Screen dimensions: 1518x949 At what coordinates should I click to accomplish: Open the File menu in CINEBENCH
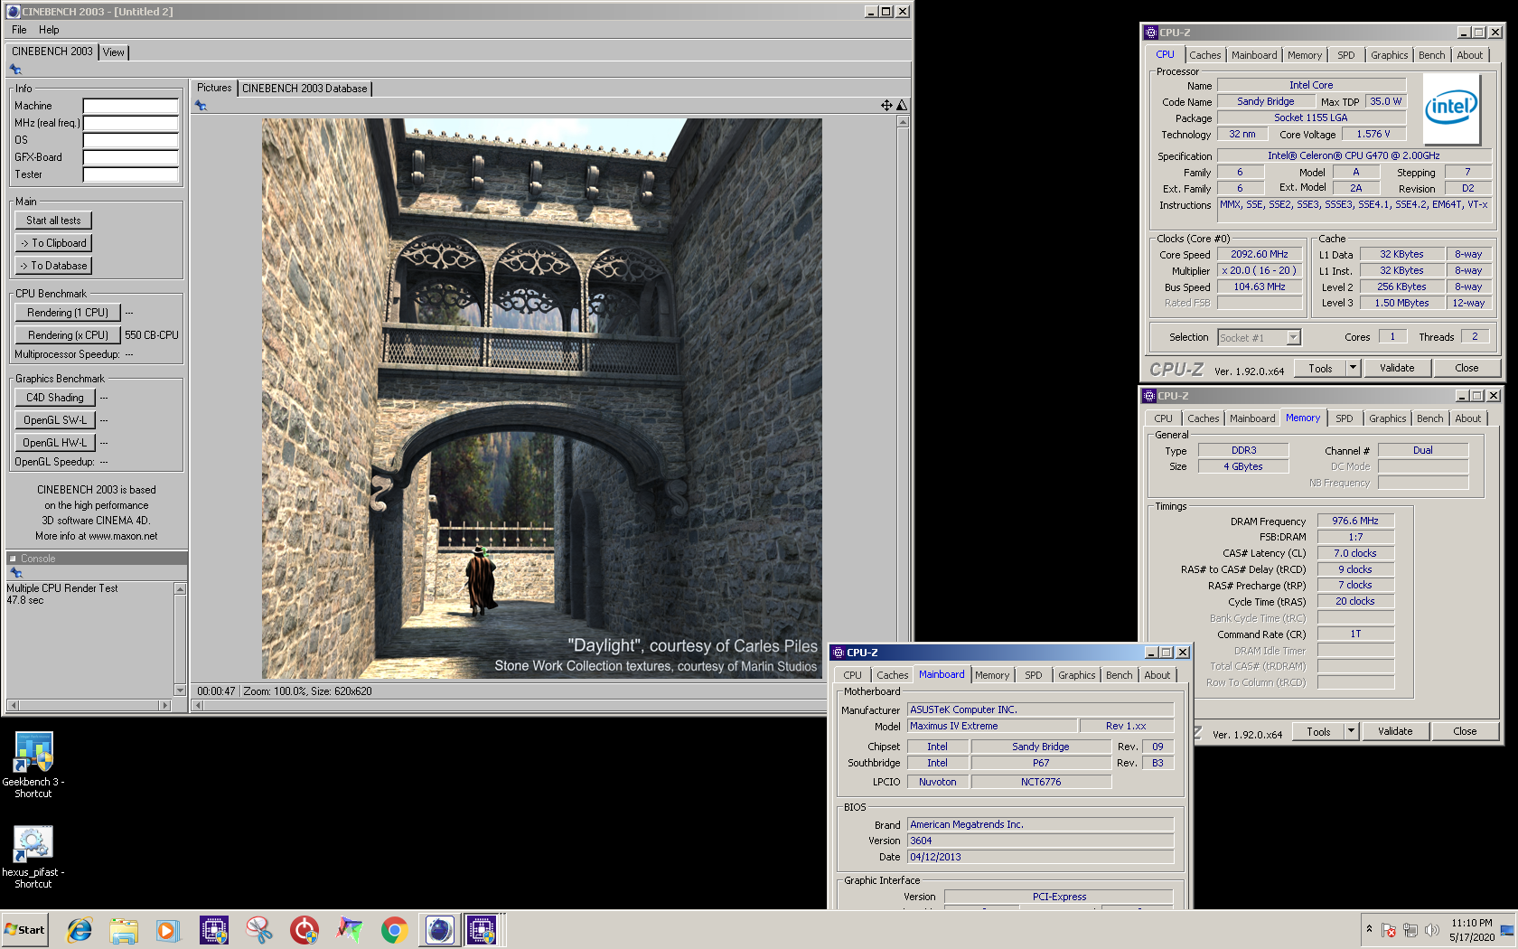click(19, 30)
